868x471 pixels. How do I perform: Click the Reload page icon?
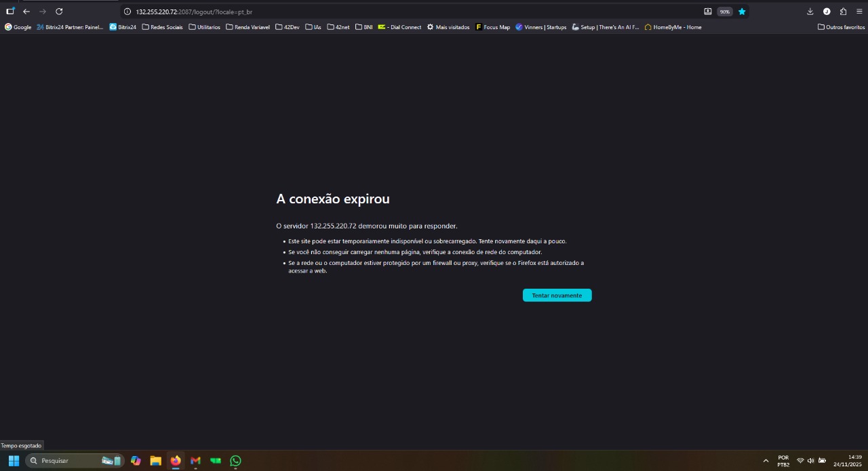(59, 12)
